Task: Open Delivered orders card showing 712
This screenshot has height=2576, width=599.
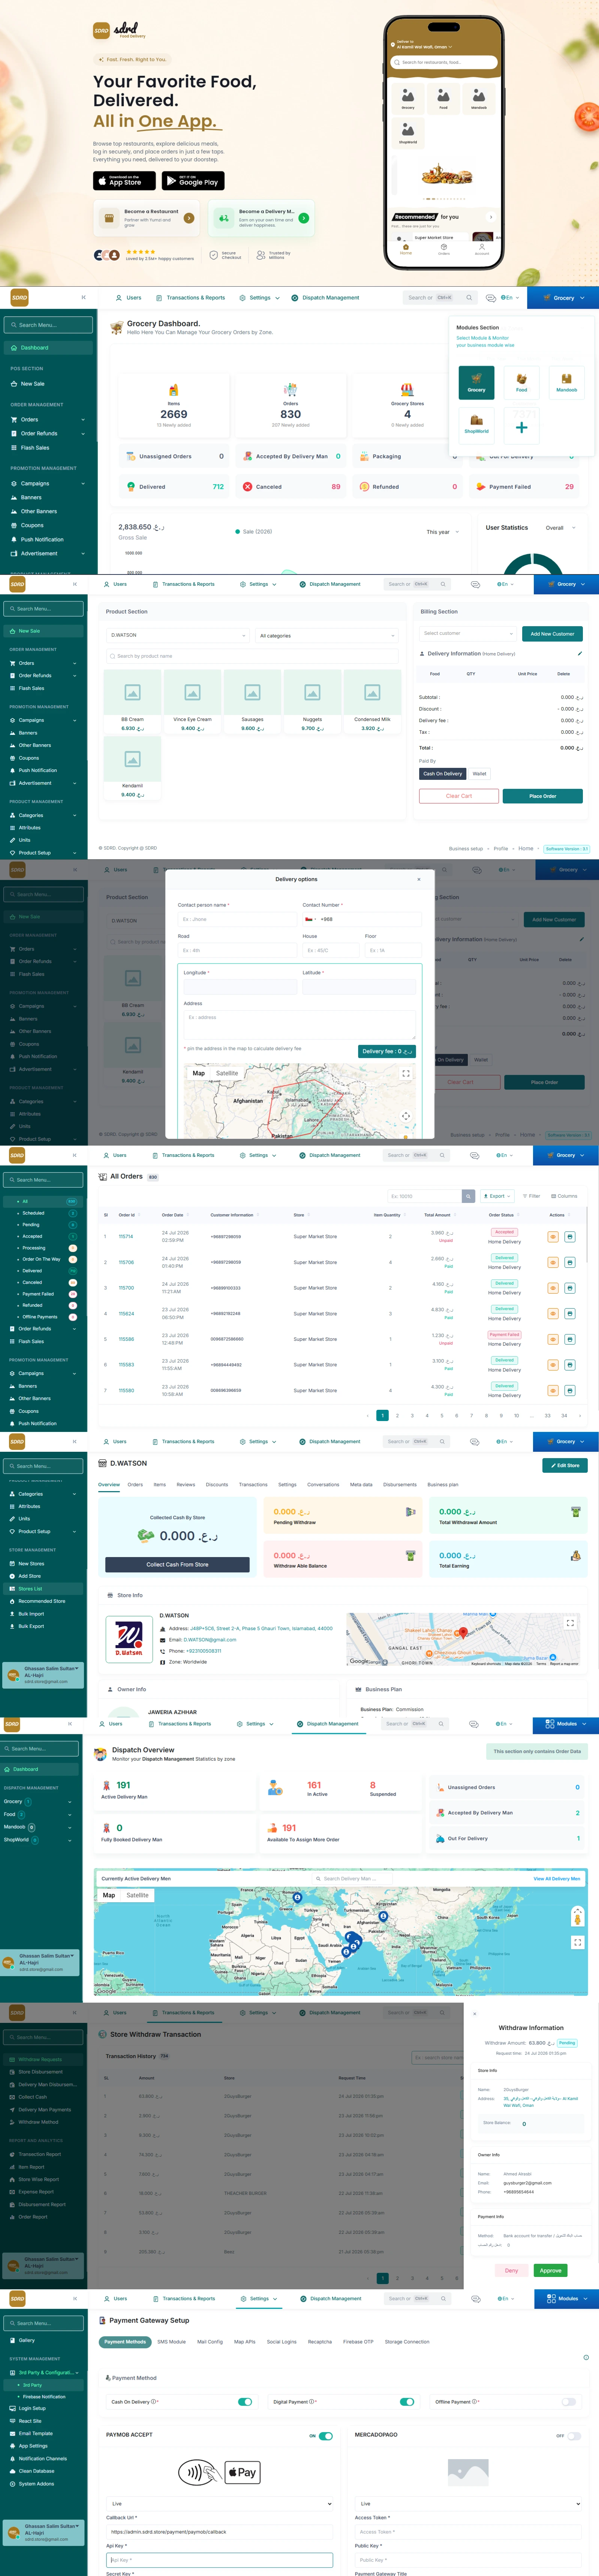Action: pos(174,487)
